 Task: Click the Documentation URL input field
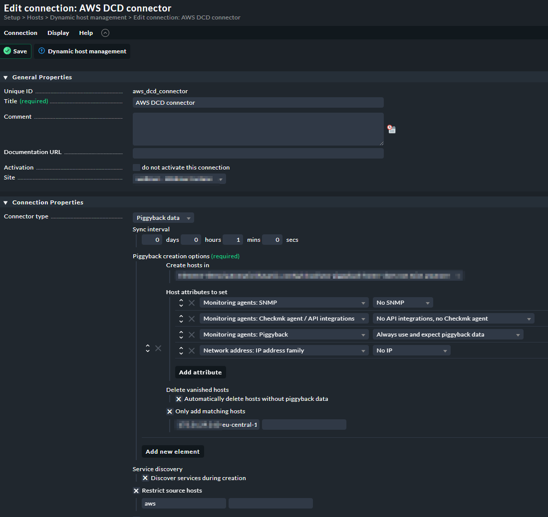point(258,153)
